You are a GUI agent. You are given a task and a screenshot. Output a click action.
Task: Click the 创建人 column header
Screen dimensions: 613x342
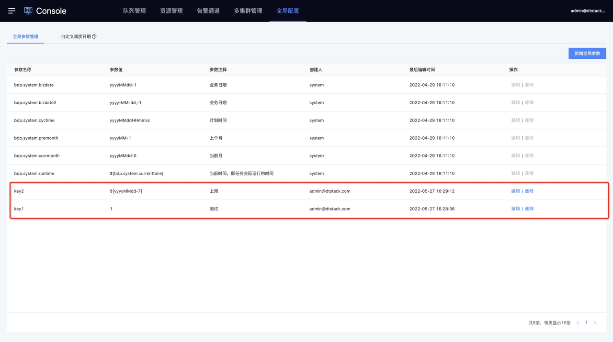click(x=316, y=70)
